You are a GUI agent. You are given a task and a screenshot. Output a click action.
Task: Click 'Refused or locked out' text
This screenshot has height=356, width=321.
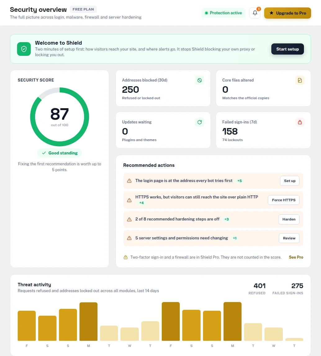tap(141, 98)
